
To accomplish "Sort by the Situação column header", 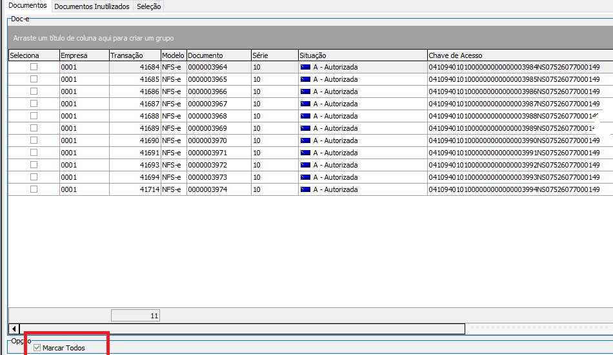I will point(363,55).
